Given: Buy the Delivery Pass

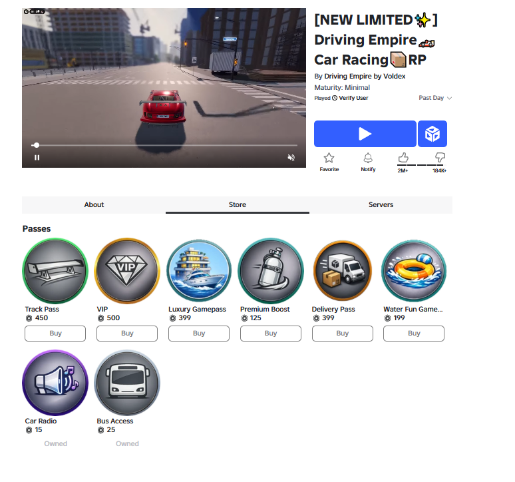Looking at the screenshot, I should [x=343, y=334].
